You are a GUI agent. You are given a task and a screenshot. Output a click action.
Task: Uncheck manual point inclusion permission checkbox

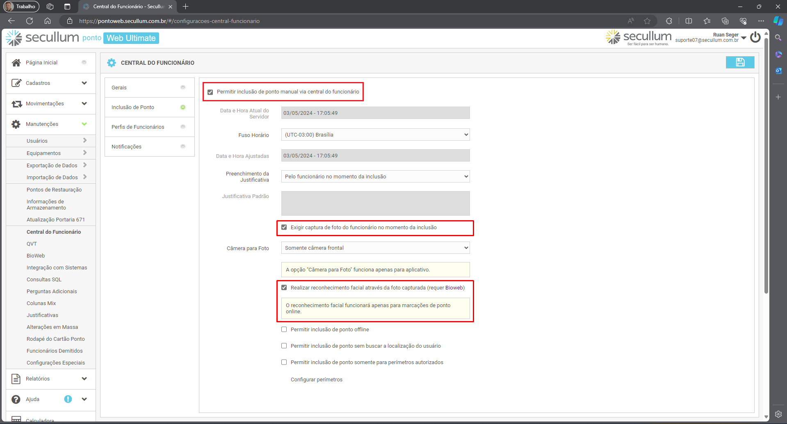click(x=210, y=92)
